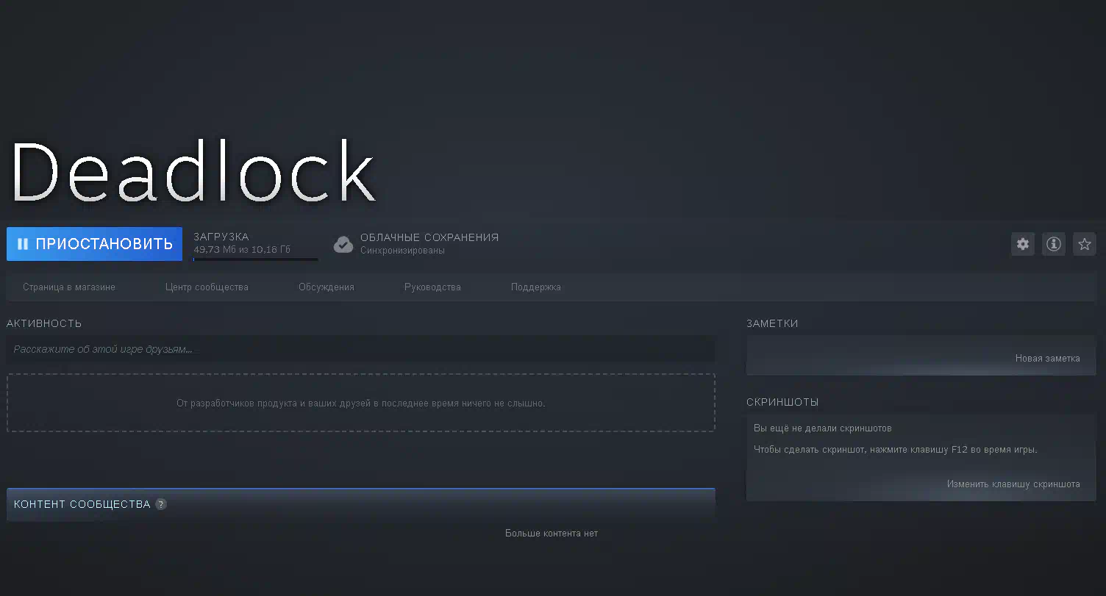Click the АКТИВНОСТЬ section heading
This screenshot has height=596, width=1106.
coord(44,323)
